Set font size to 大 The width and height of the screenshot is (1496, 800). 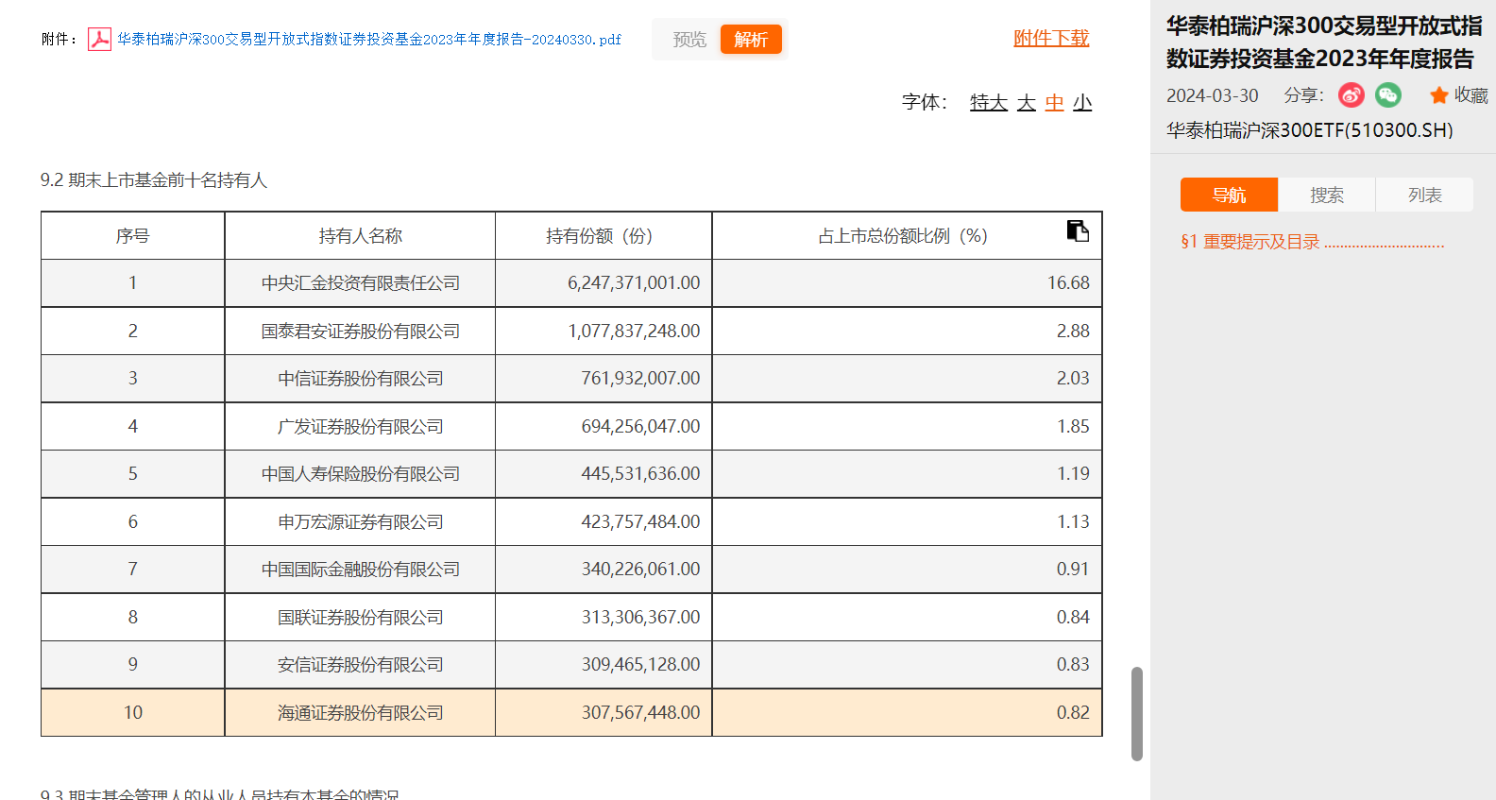1027,102
